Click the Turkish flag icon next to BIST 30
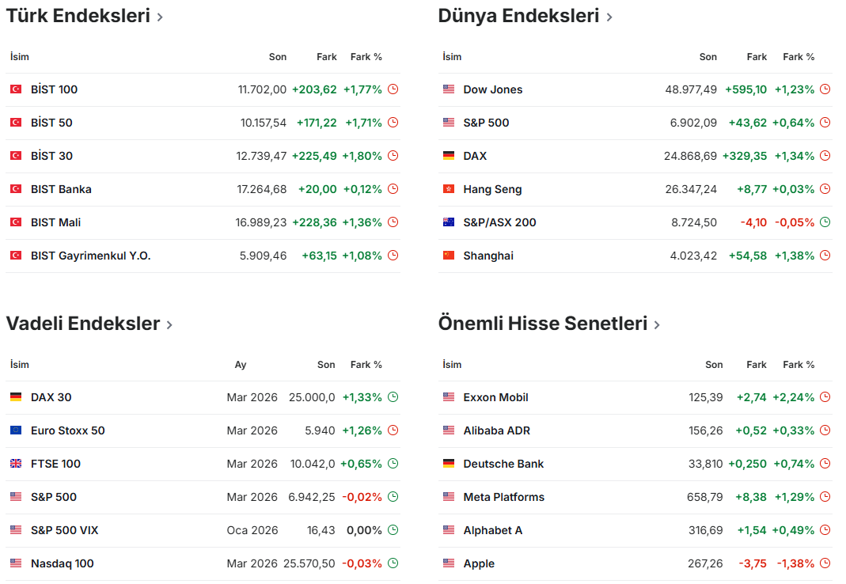 coord(16,156)
